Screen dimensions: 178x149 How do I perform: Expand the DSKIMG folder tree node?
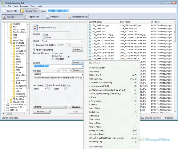(8, 24)
